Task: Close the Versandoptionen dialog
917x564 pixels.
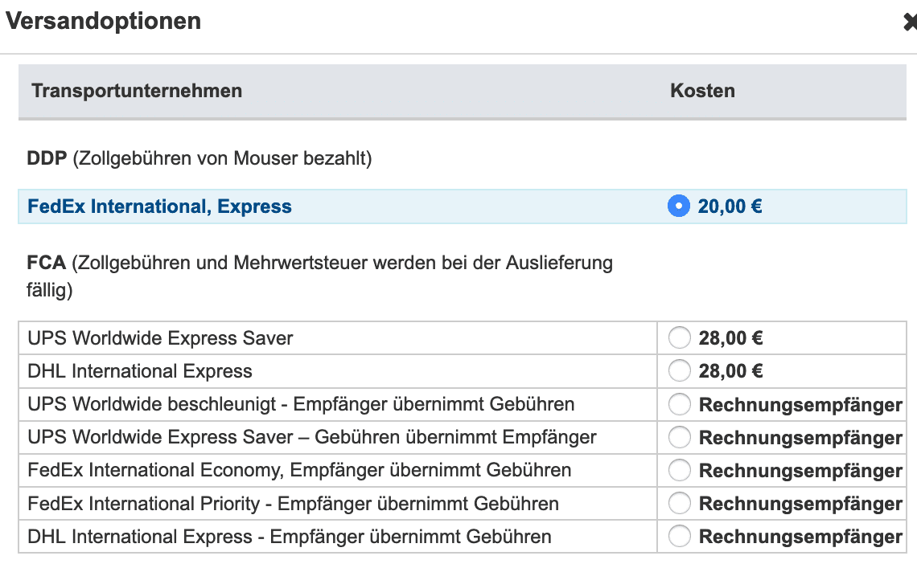Action: [x=910, y=22]
